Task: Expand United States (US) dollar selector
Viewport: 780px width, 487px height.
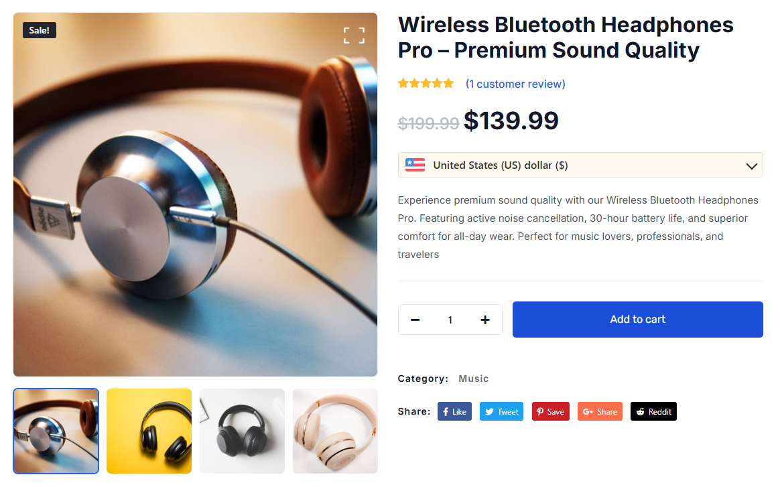Action: pos(580,165)
